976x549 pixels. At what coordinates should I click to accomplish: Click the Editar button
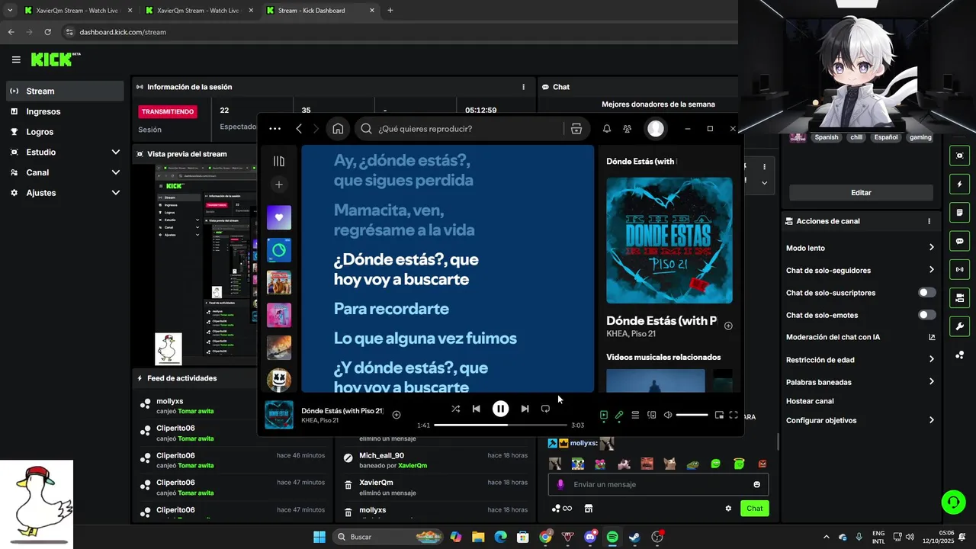point(861,193)
